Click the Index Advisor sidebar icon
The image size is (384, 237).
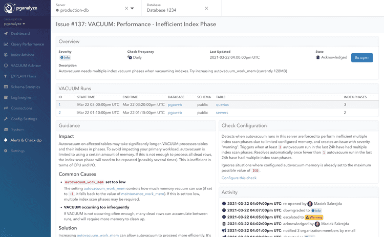point(6,55)
